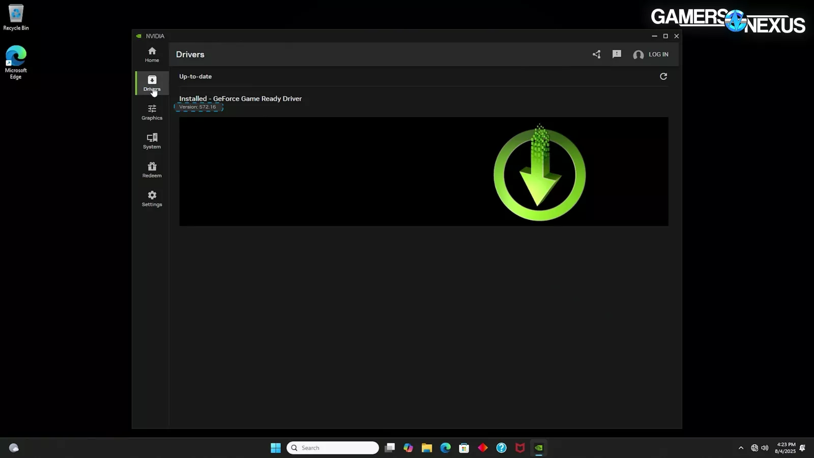Screen dimensions: 814x458
Task: Open the taskbar clock and date
Action: (785, 448)
